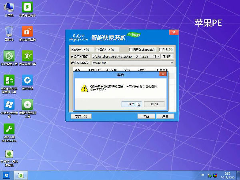
Task: Click the installer's bottom-right exit button
Action: pyautogui.click(x=165, y=116)
